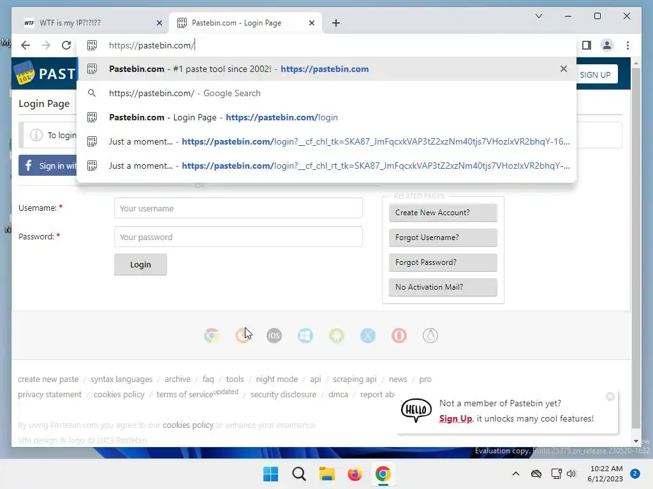Click the macOS X icon in footer
This screenshot has width=653, height=489.
[x=368, y=335]
